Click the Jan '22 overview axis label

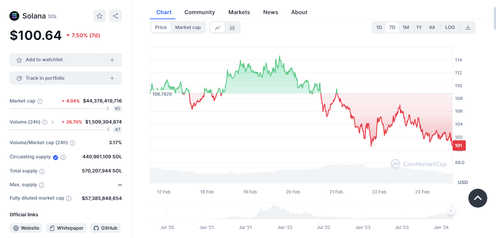click(x=285, y=227)
